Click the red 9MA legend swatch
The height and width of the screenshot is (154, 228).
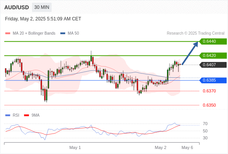(26, 115)
